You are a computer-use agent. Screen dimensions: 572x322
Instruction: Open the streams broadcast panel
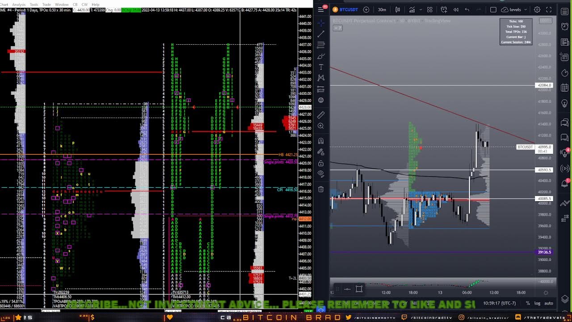(564, 168)
